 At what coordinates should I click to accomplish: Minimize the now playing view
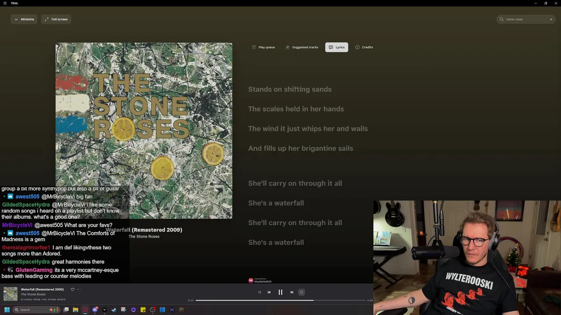point(24,19)
